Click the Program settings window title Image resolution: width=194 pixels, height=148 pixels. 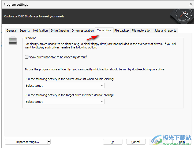tap(16, 5)
